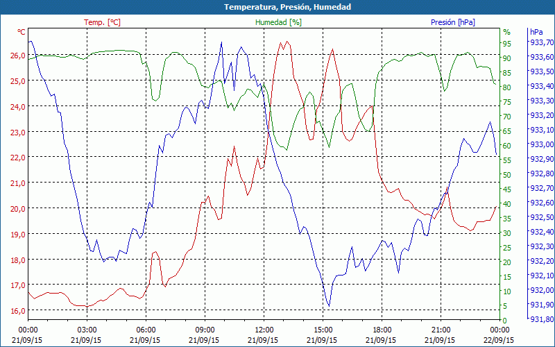Click the '21,0' temperature axis value
This screenshot has height=347, width=555.
pos(19,183)
